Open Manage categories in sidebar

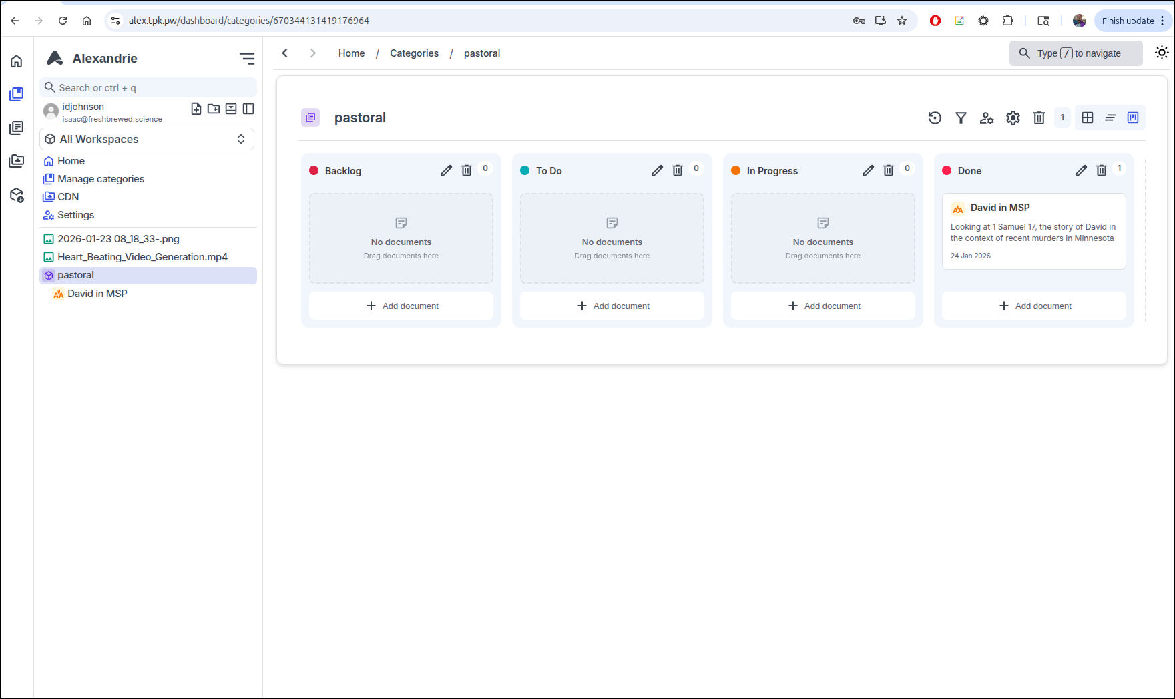[100, 179]
